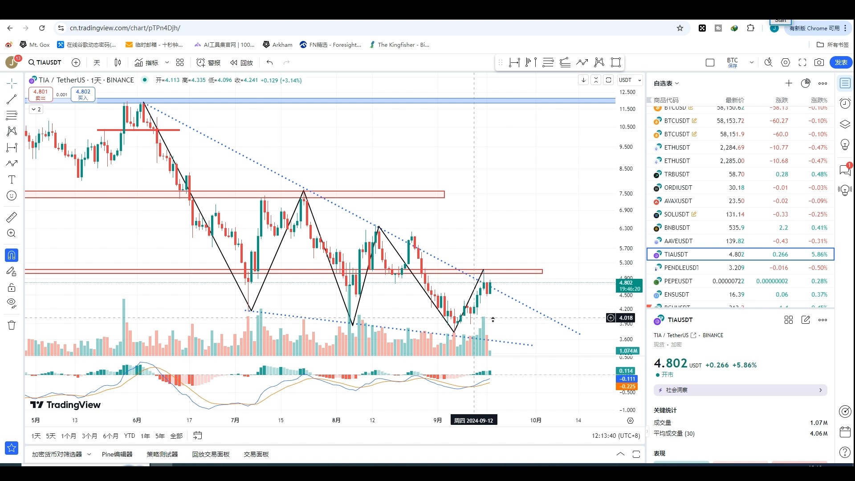The image size is (855, 481).
Task: Expand the 自选表 watchlist dropdown
Action: pyautogui.click(x=666, y=83)
